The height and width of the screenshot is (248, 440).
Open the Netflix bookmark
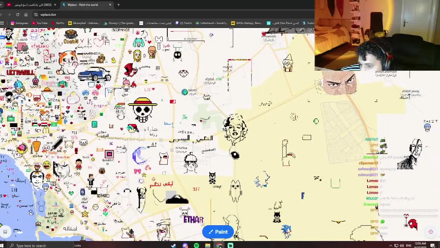(58, 23)
